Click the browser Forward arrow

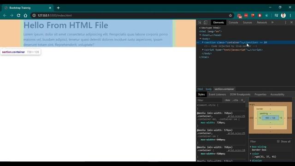tap(12, 15)
